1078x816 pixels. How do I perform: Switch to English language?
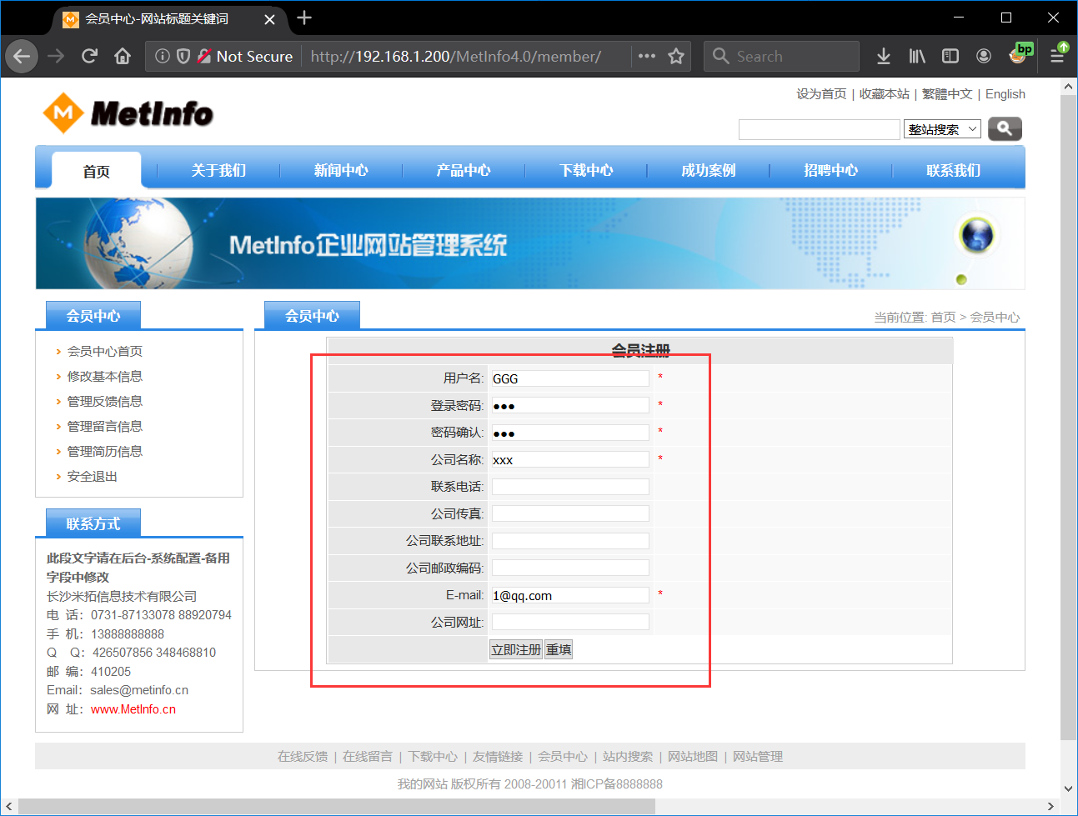(1005, 94)
